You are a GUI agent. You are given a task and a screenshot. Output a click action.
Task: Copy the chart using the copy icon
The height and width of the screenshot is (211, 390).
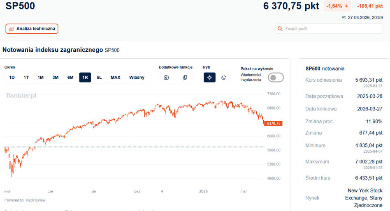[x=185, y=78]
